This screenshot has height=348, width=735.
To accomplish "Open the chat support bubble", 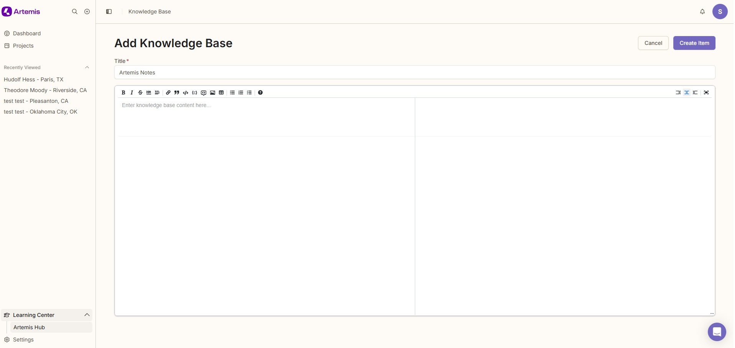I will click(x=717, y=332).
